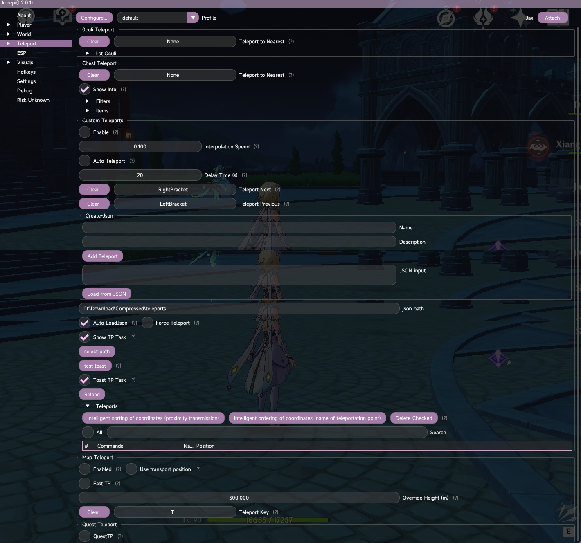This screenshot has width=581, height=543.
Task: Toggle Use transport position
Action: [x=131, y=469]
